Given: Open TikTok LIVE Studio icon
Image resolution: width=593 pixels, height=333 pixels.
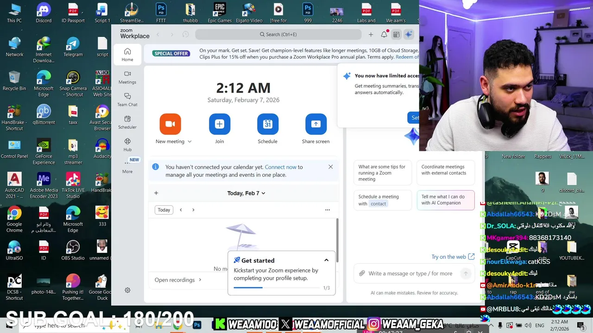Looking at the screenshot, I should pyautogui.click(x=73, y=185).
